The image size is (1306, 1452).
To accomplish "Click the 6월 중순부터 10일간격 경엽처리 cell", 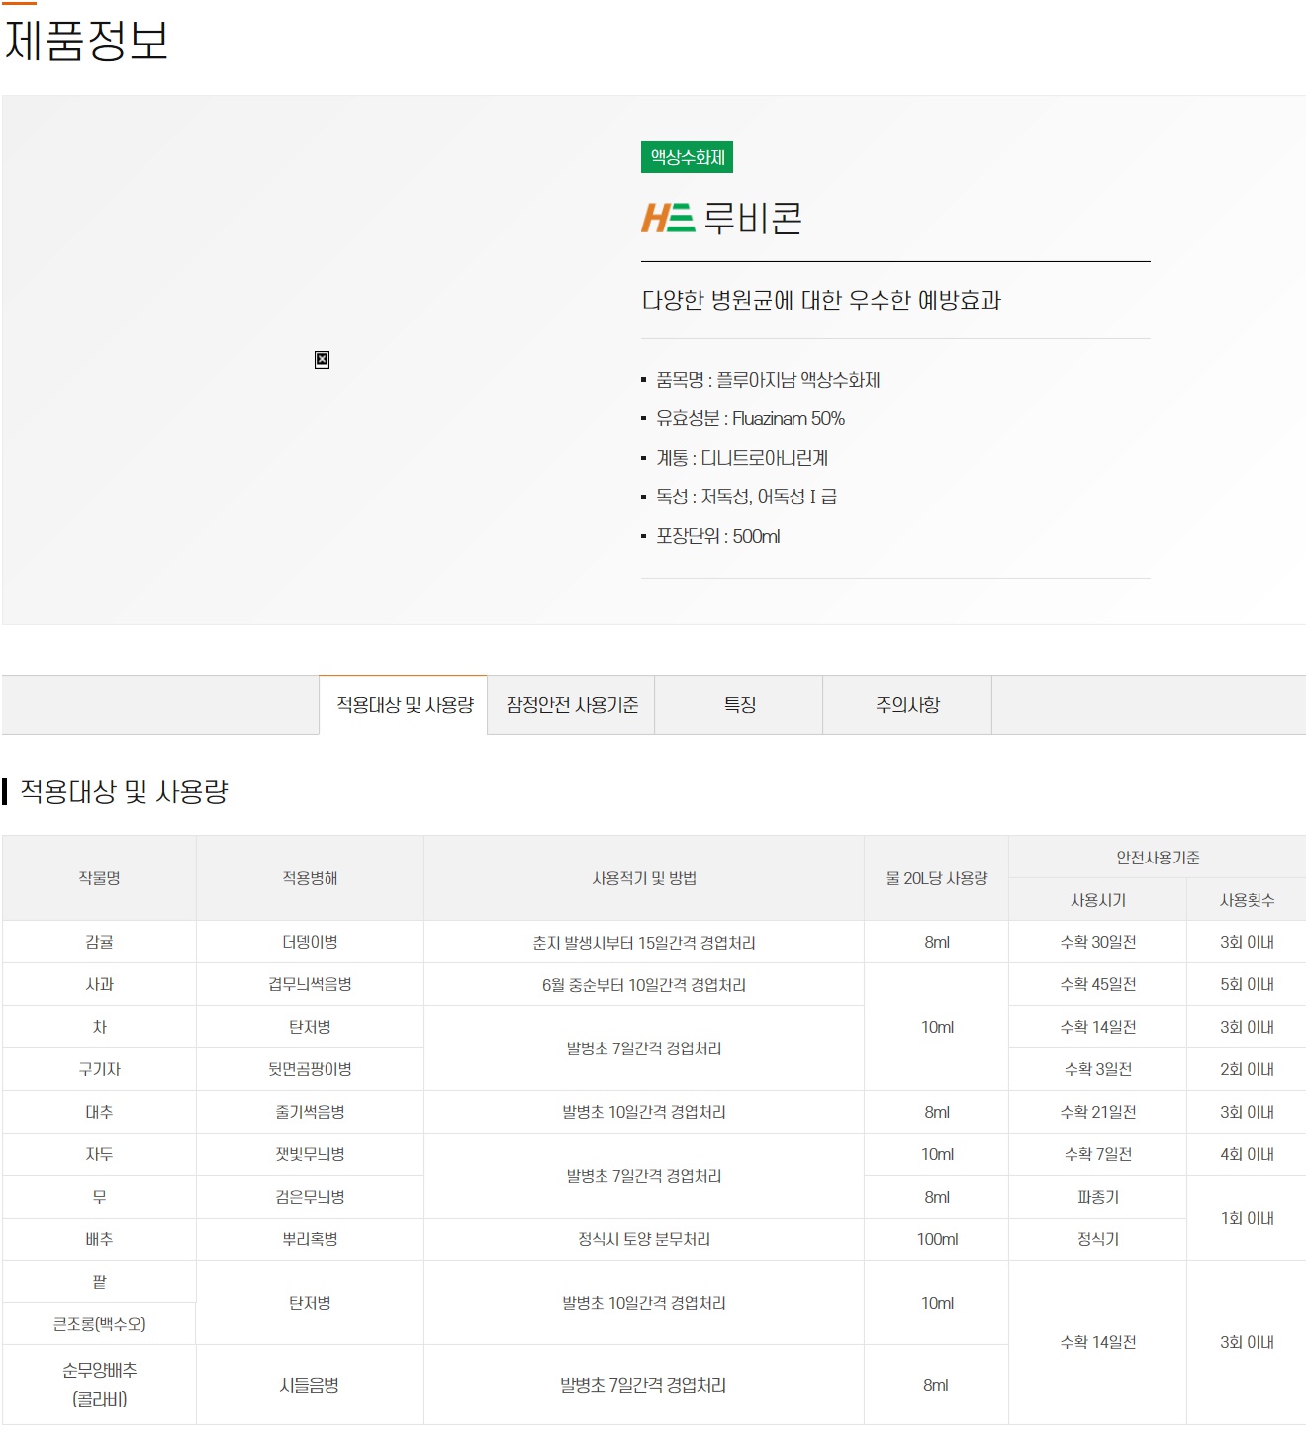I will click(x=644, y=984).
